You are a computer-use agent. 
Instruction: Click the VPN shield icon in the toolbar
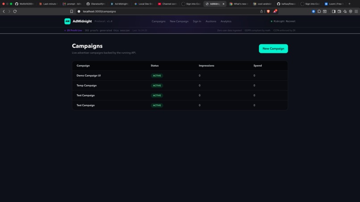point(351,11)
